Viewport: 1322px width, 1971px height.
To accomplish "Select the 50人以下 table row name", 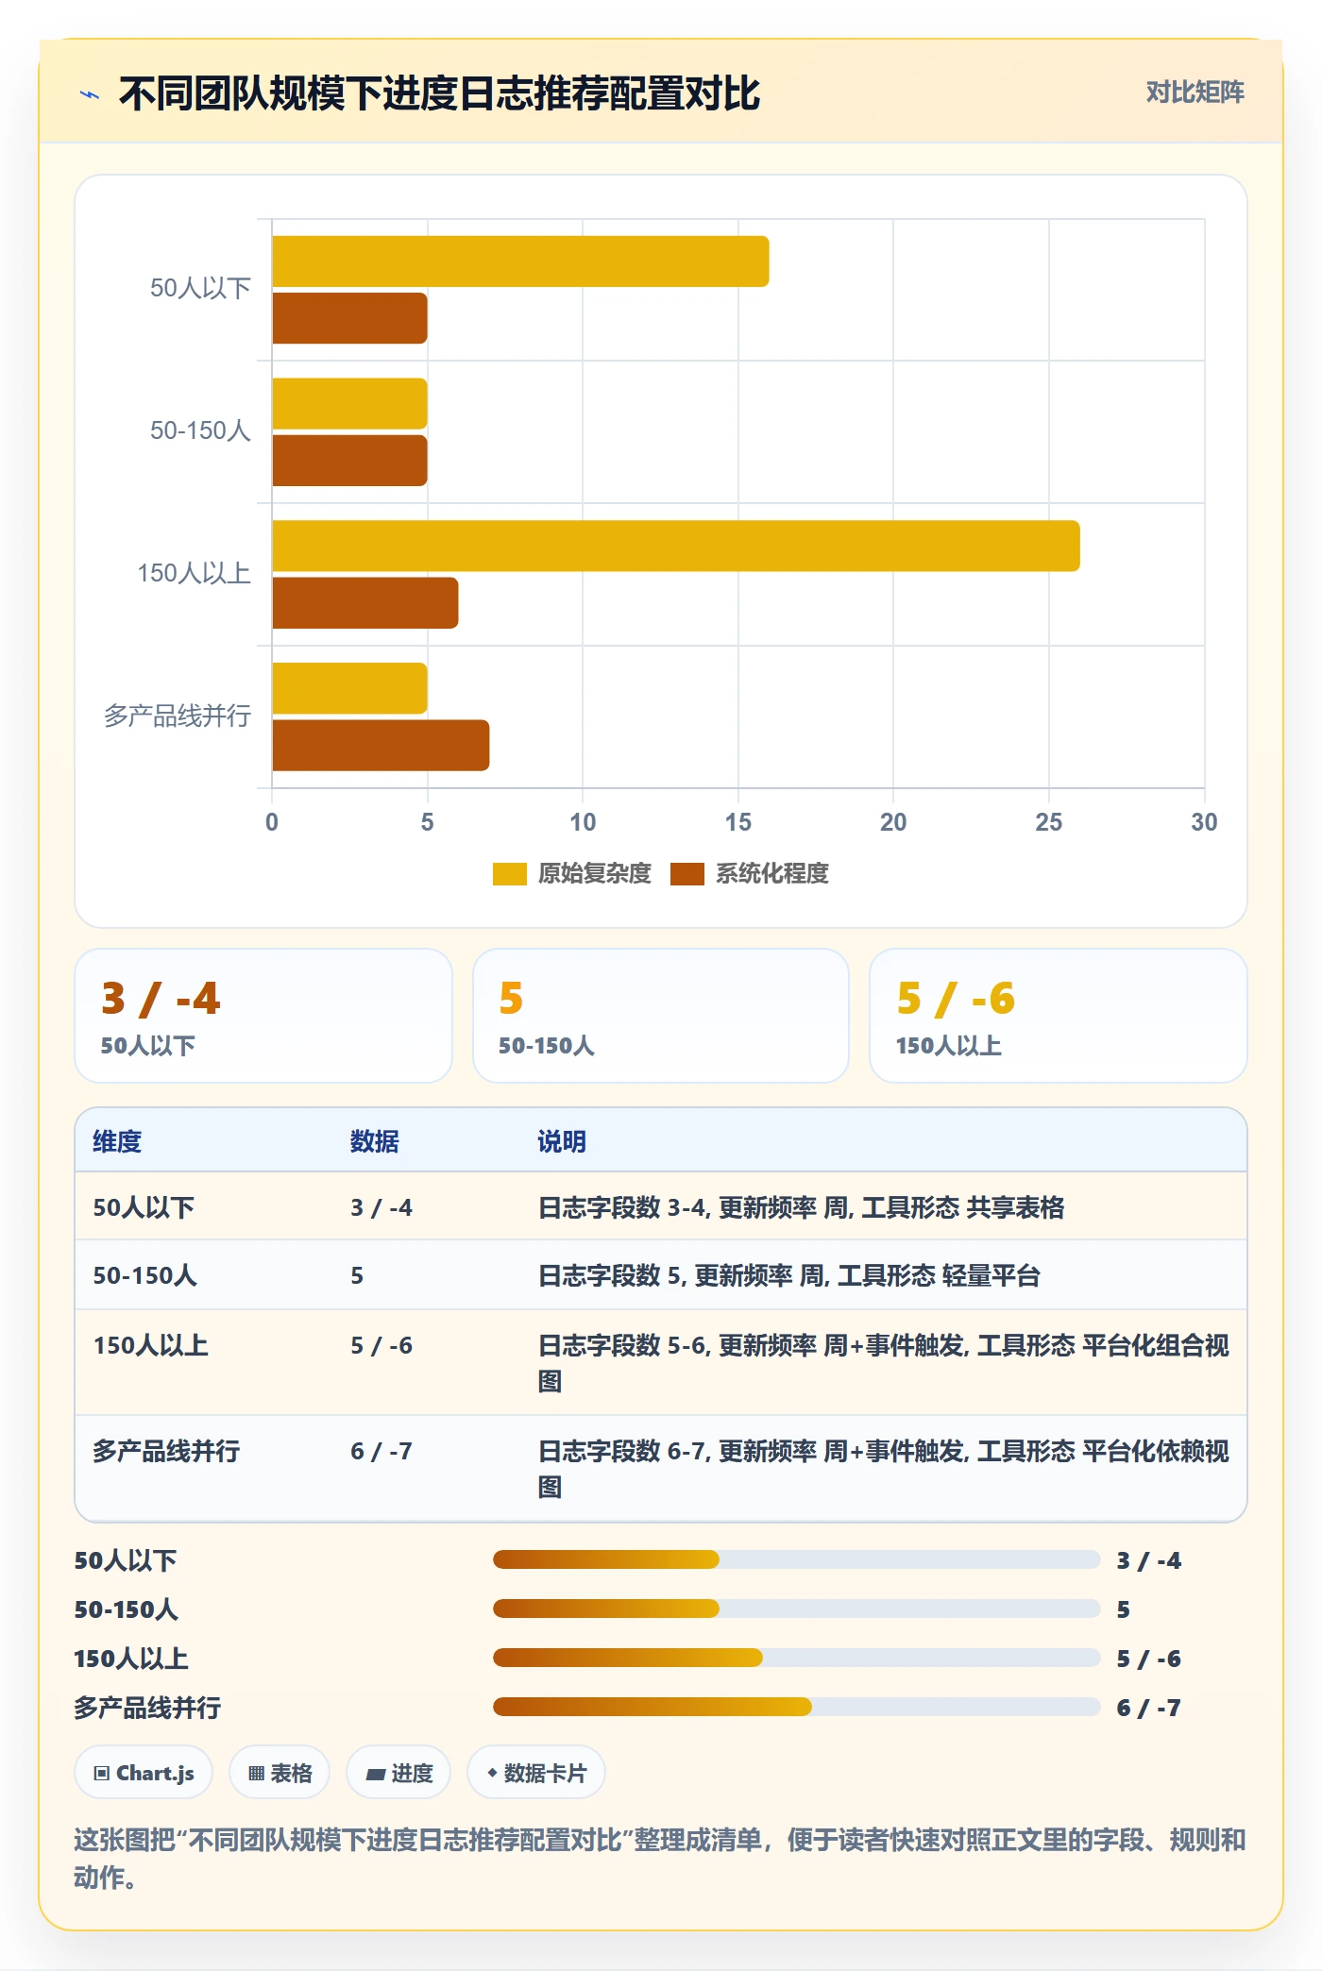I will (x=144, y=1207).
